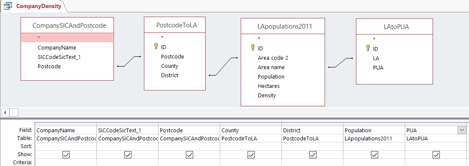
Task: Toggle Show checkbox for Postcode column
Action: click(189, 154)
